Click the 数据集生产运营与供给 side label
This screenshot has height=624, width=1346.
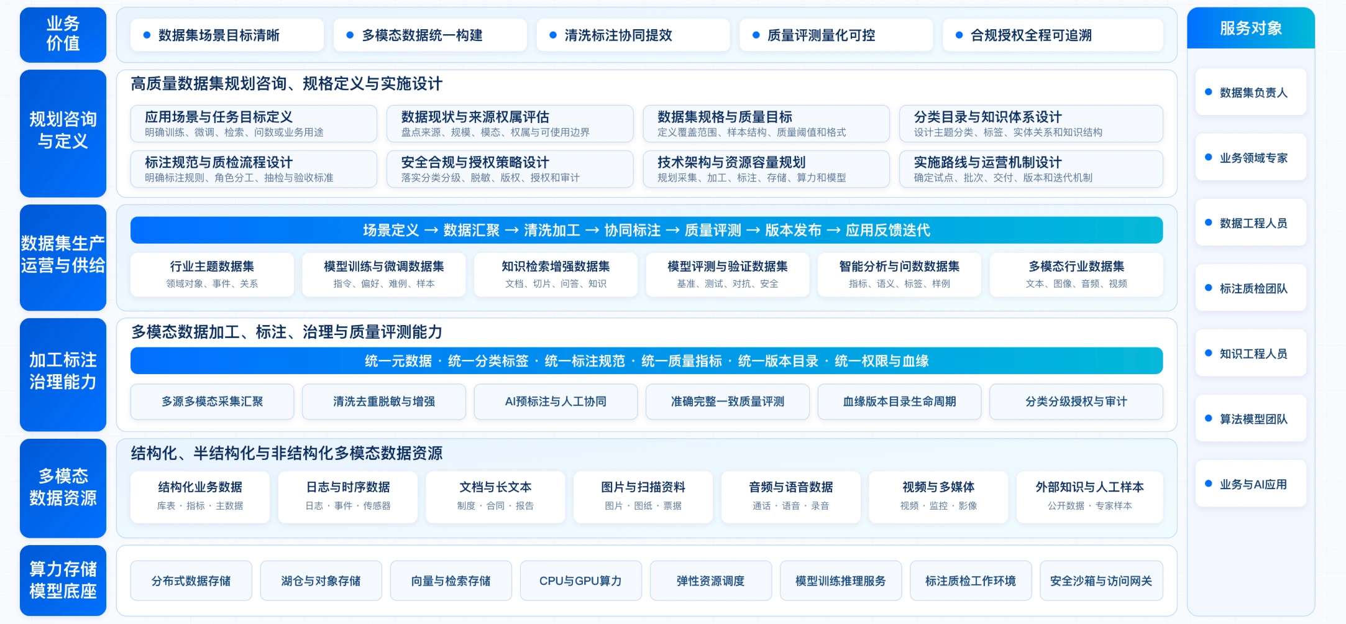pyautogui.click(x=63, y=257)
